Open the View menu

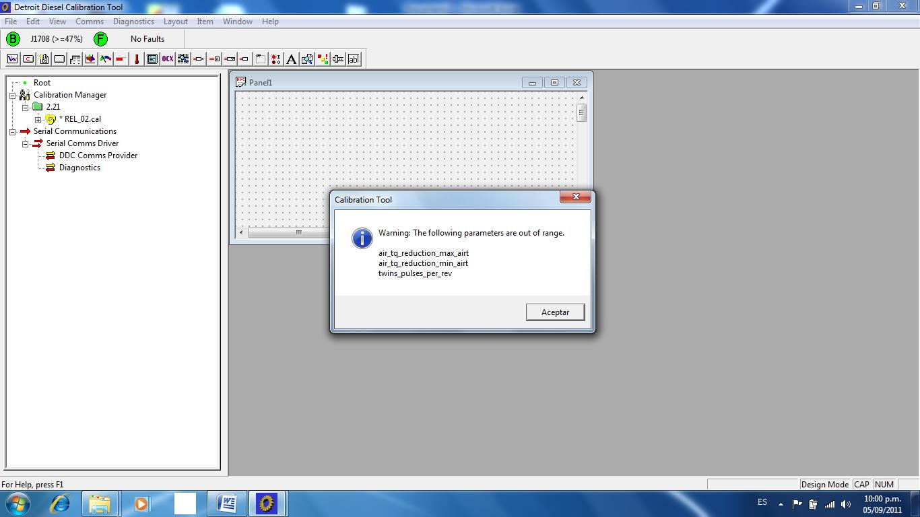(x=57, y=22)
